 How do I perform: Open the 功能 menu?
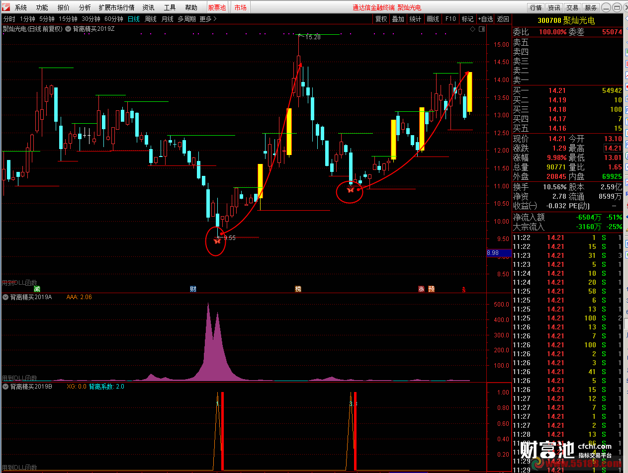click(42, 7)
